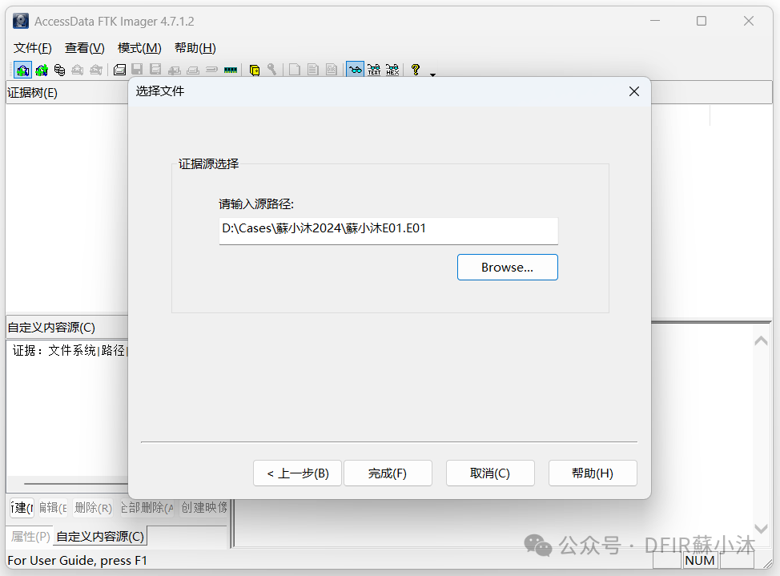Click the 新建 button in custom content panel
780x576 pixels.
click(22, 508)
